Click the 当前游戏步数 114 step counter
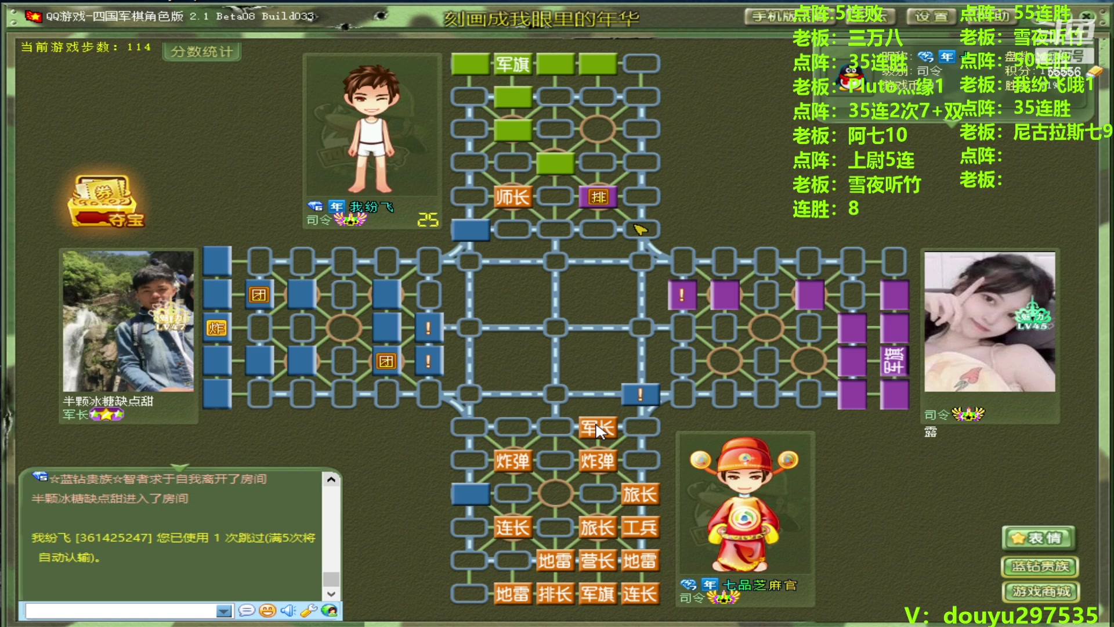Screen dimensions: 1114x627 point(86,47)
